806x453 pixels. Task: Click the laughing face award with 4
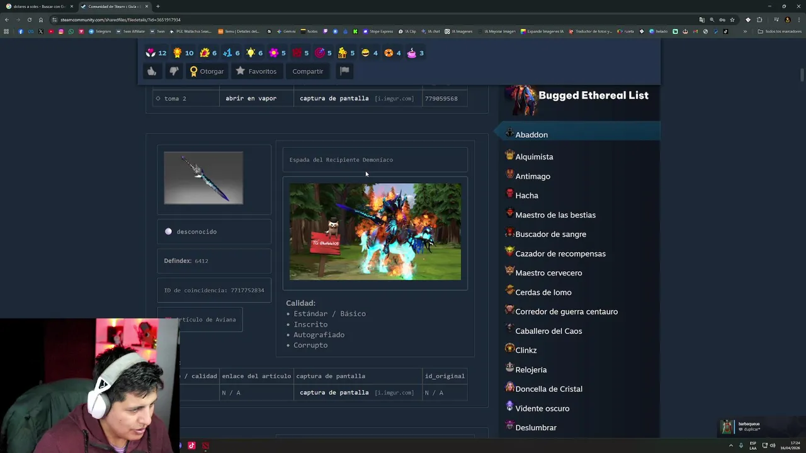click(x=370, y=53)
